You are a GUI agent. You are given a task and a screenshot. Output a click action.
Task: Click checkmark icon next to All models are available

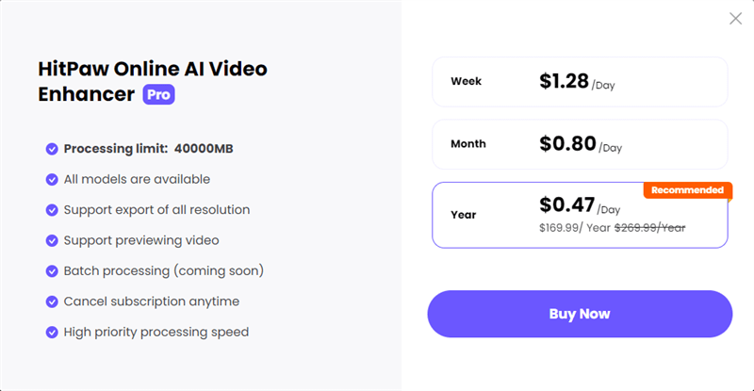(52, 179)
